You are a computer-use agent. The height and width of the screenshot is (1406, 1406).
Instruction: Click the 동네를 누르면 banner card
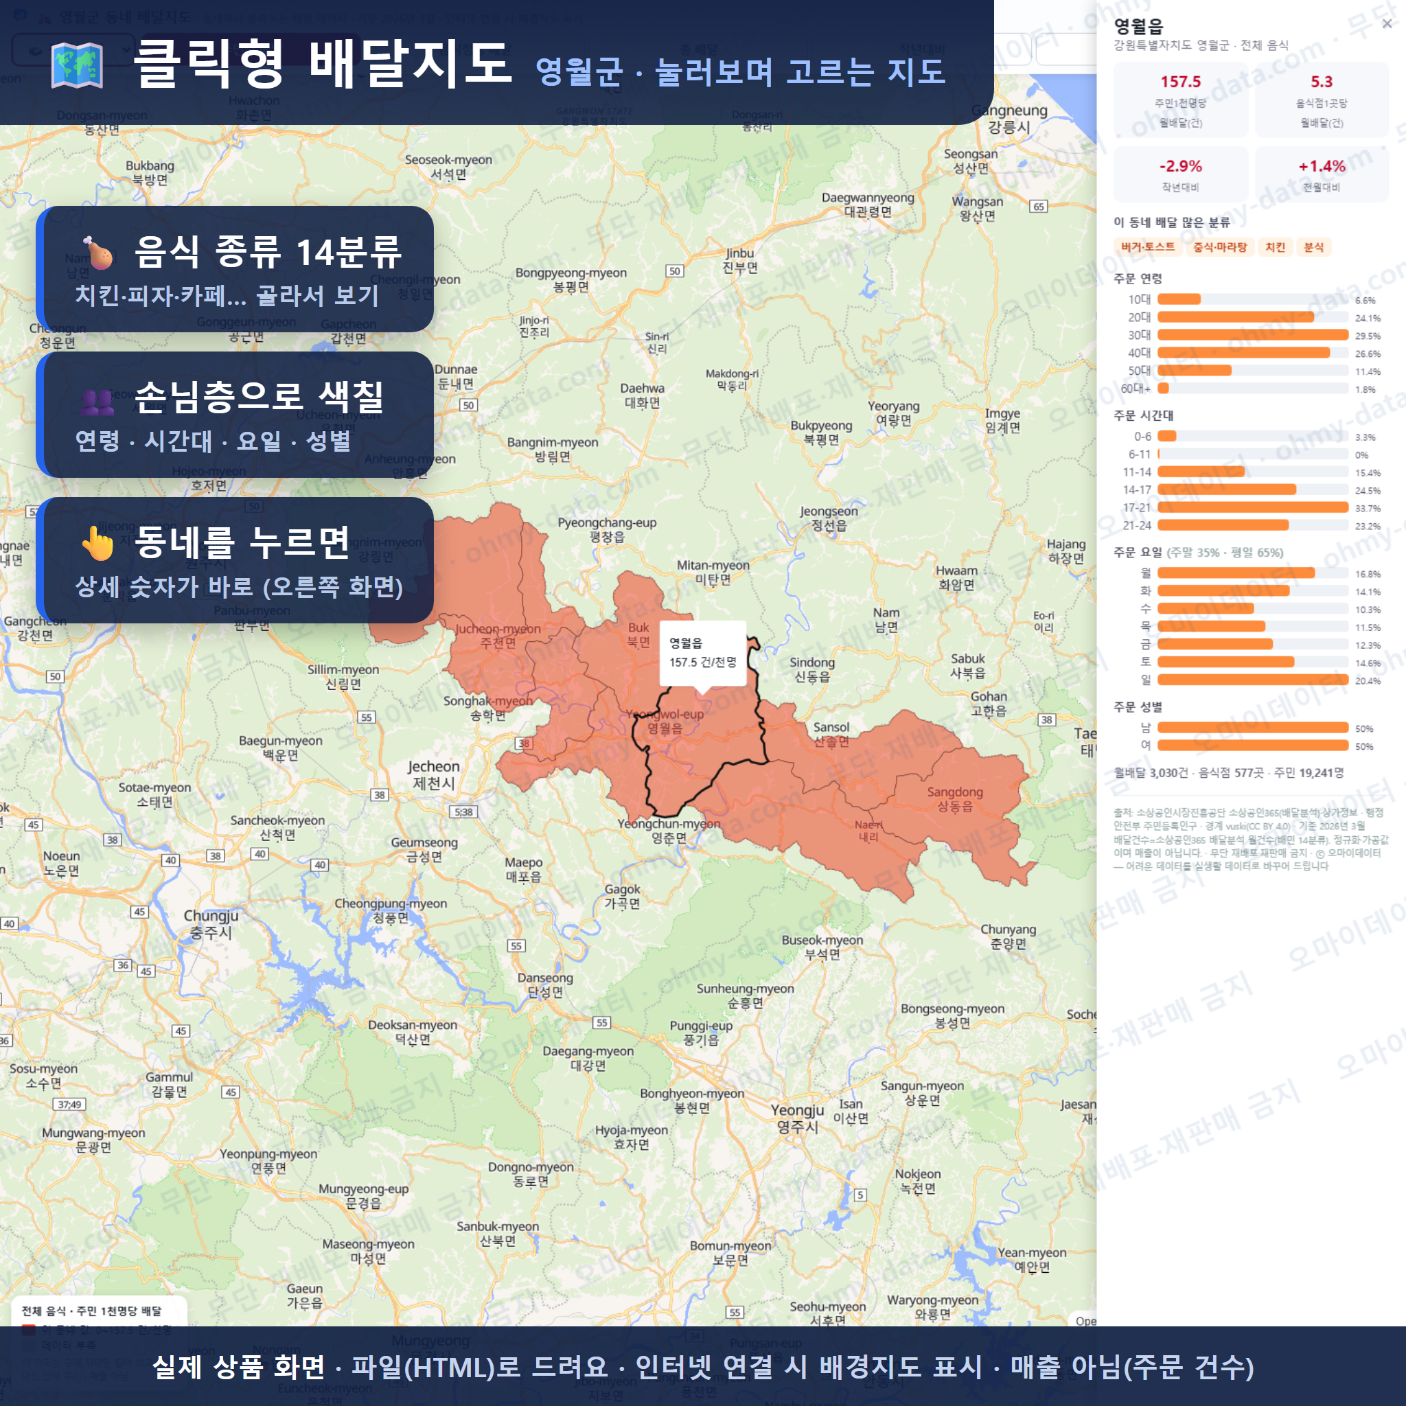pyautogui.click(x=235, y=560)
